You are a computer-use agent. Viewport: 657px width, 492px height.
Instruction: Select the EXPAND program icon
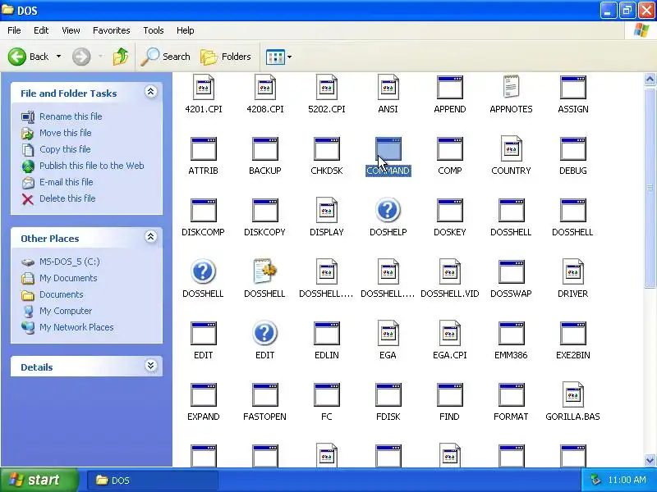coord(203,395)
